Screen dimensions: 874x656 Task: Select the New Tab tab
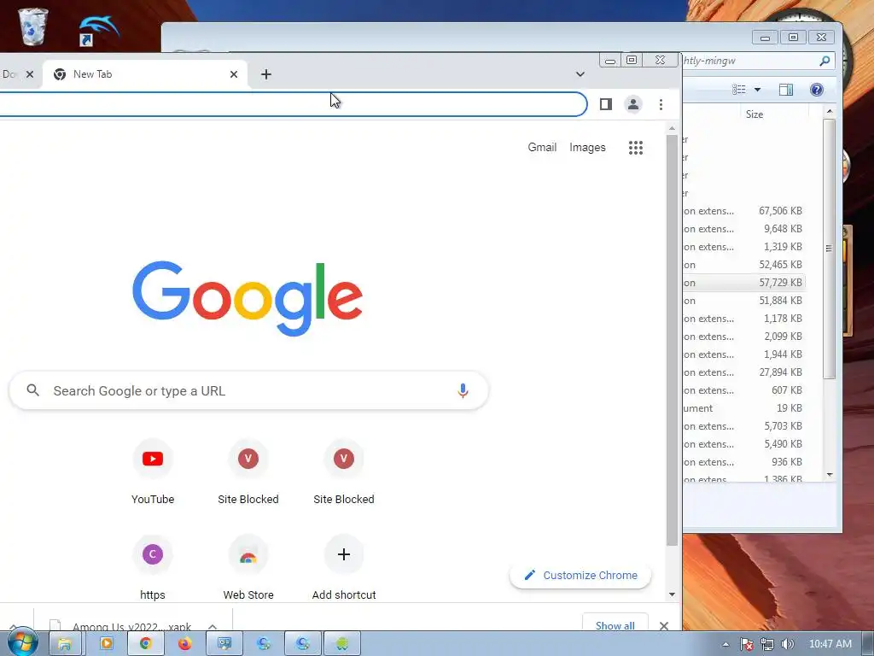click(145, 74)
